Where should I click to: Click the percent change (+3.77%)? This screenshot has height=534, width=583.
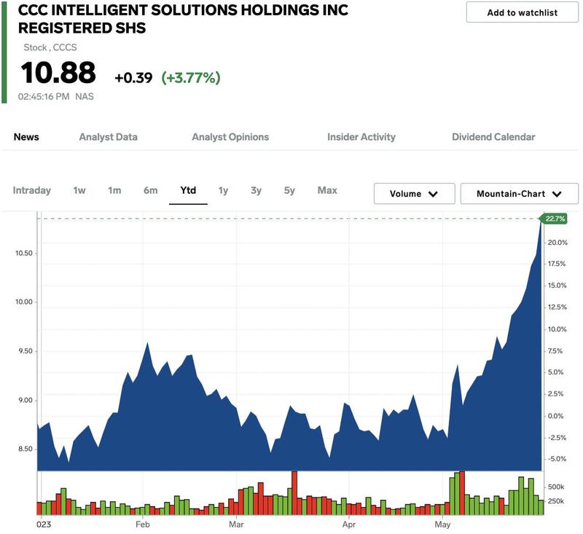pyautogui.click(x=191, y=78)
